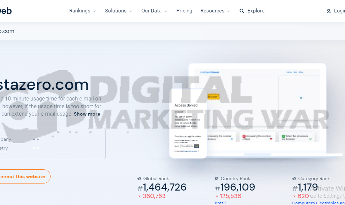The image size is (345, 205).
Task: Click the user profile icon
Action: click(x=328, y=11)
